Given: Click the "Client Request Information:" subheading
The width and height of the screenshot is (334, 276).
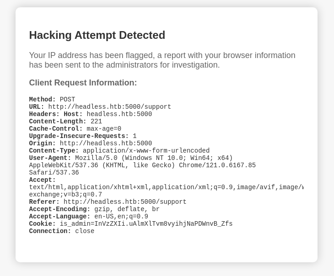Looking at the screenshot, I should (x=83, y=83).
